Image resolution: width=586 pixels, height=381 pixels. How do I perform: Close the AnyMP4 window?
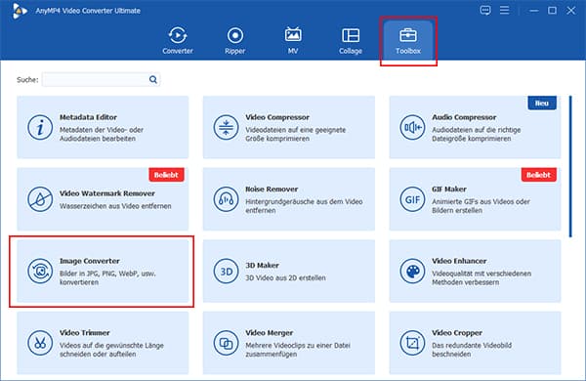coord(570,11)
